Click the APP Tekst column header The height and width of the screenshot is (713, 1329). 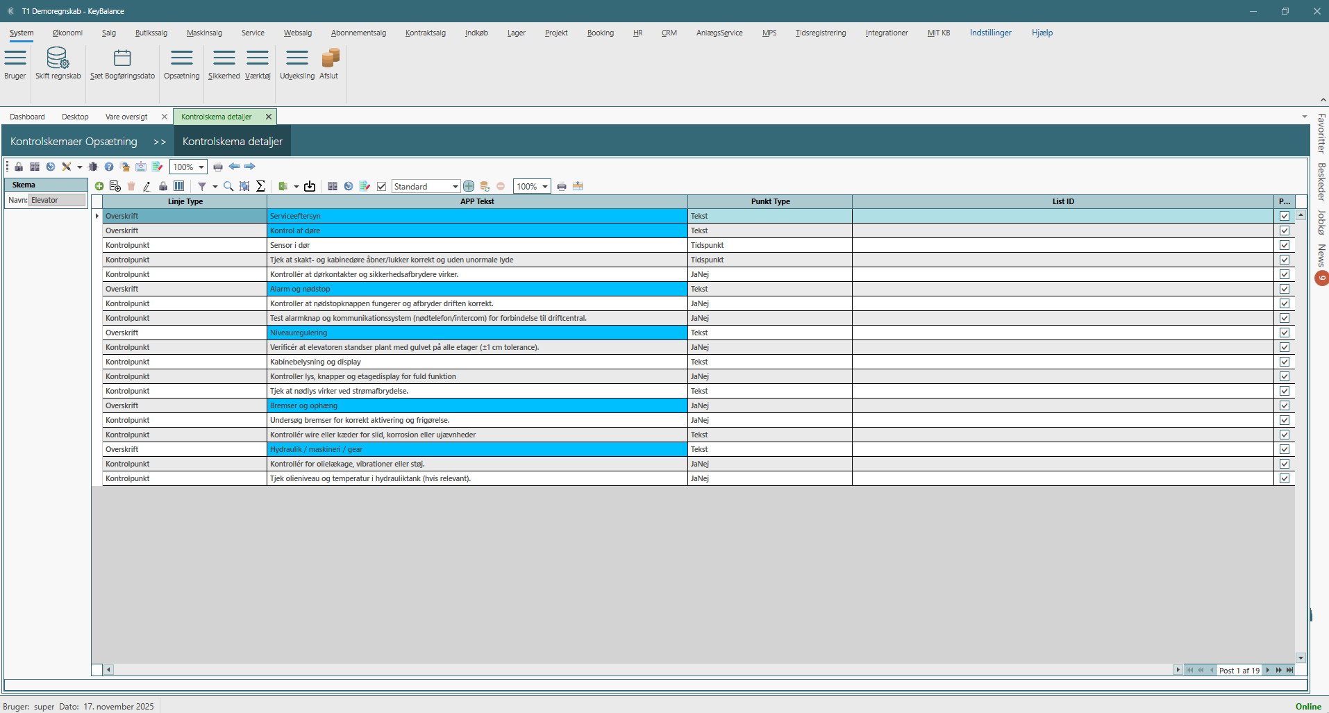point(477,201)
